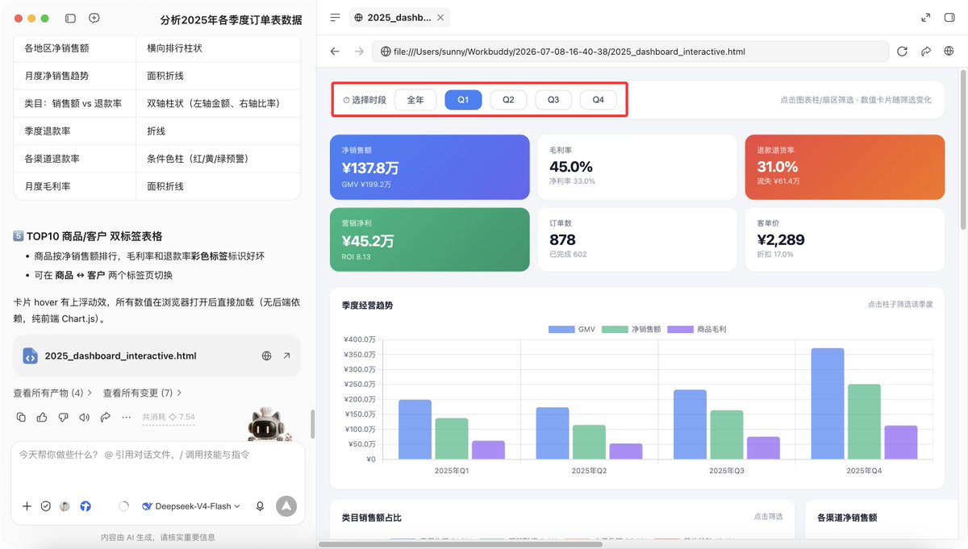Viewport: 968px width, 549px height.
Task: Click the 订单数 878 card
Action: (x=636, y=239)
